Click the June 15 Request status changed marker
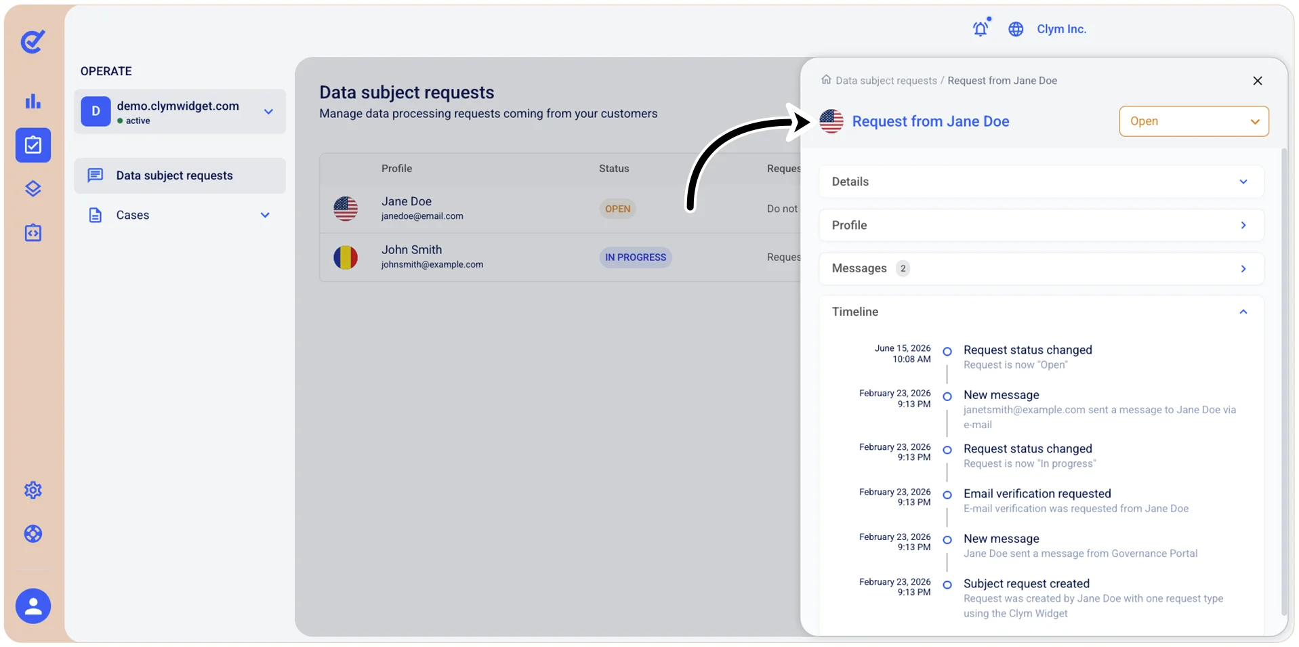The width and height of the screenshot is (1299, 647). (947, 352)
